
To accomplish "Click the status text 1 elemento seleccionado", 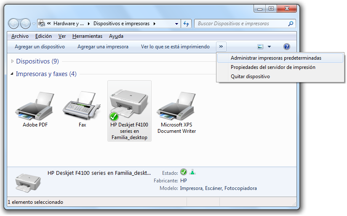I will click(35, 202).
